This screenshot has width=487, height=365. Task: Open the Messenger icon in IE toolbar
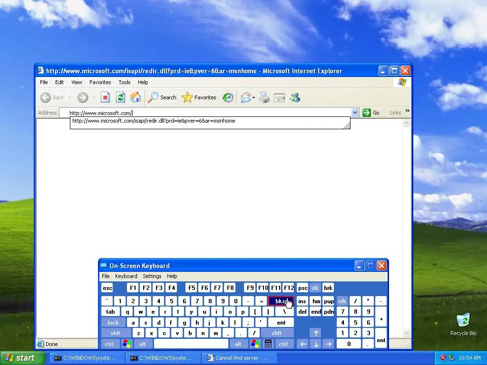tap(295, 97)
